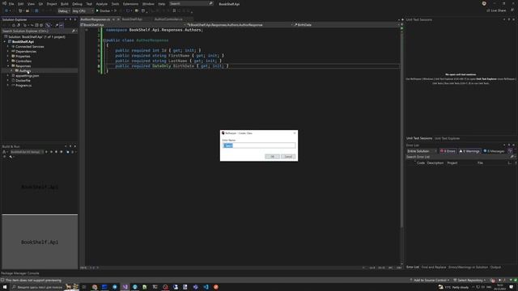The width and height of the screenshot is (518, 291).
Task: Click the lower BookShelf.Api Build & Run tile
Action: [x=40, y=242]
